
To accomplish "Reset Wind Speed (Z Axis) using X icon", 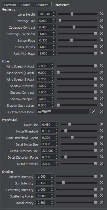I will 102,79.
